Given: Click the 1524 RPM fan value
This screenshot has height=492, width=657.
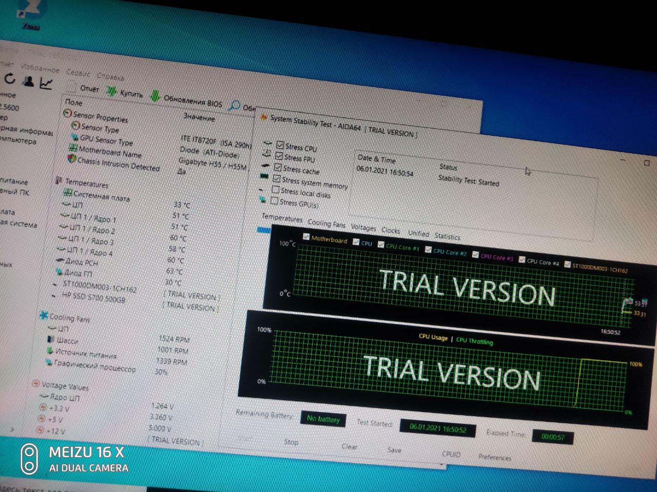Looking at the screenshot, I should [174, 339].
